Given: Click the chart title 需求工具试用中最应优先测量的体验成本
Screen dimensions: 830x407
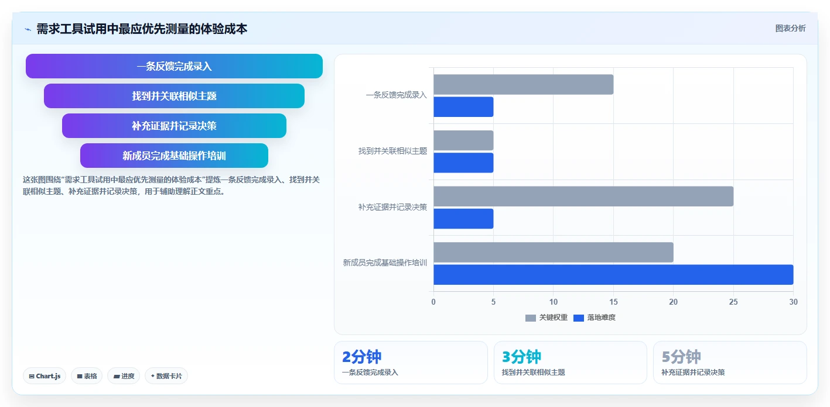Looking at the screenshot, I should (x=142, y=29).
